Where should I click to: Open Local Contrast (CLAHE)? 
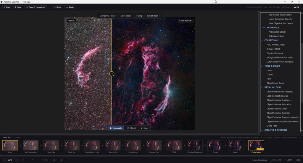pyautogui.click(x=277, y=96)
